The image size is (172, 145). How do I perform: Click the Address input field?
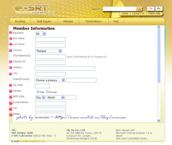pos(65,68)
